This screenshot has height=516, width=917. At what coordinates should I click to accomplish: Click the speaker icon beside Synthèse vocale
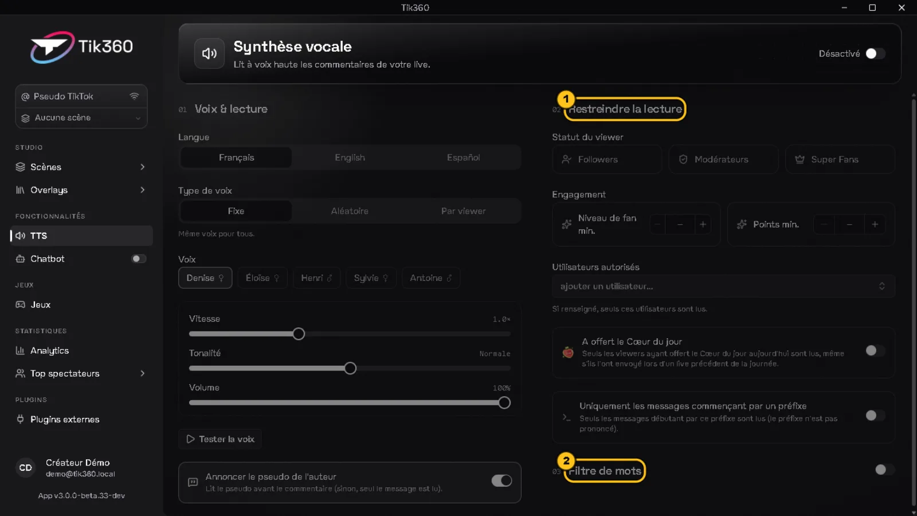tap(209, 53)
